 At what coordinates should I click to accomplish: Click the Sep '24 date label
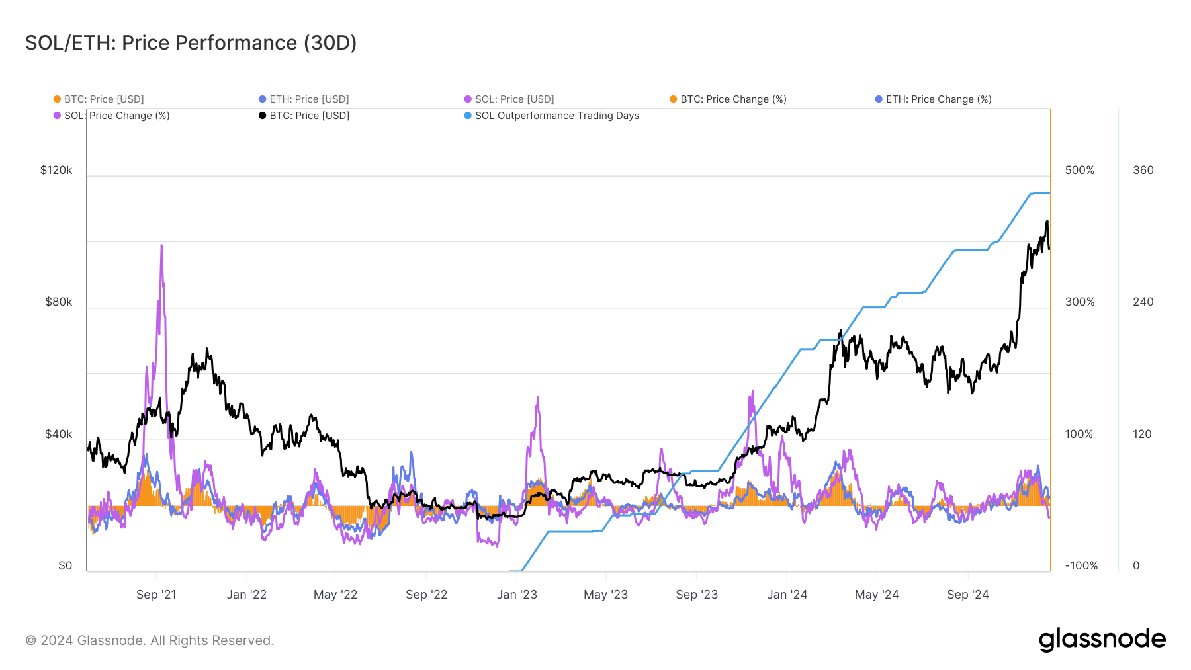tap(967, 595)
